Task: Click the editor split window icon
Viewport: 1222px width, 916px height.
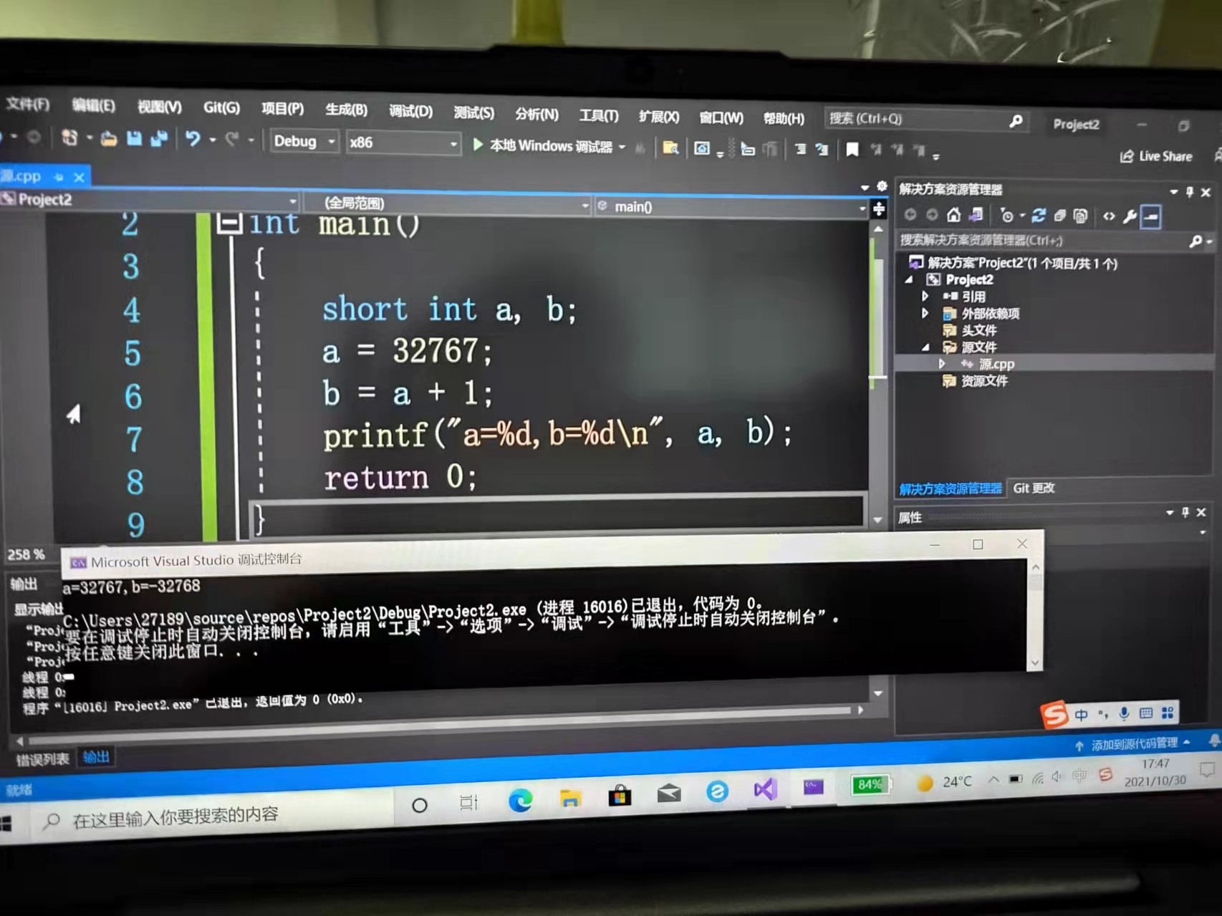Action: pos(878,209)
